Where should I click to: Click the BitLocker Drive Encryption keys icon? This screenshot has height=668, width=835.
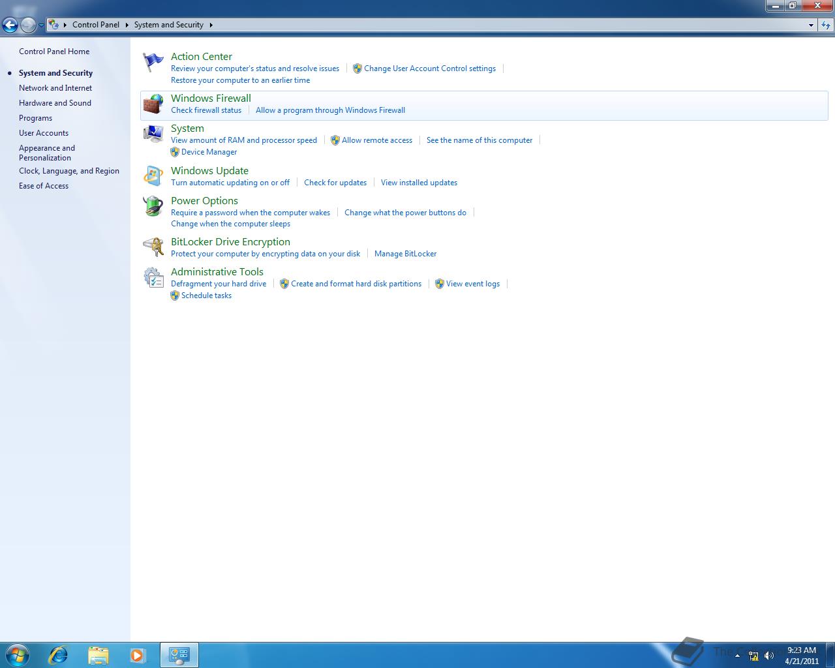click(153, 247)
